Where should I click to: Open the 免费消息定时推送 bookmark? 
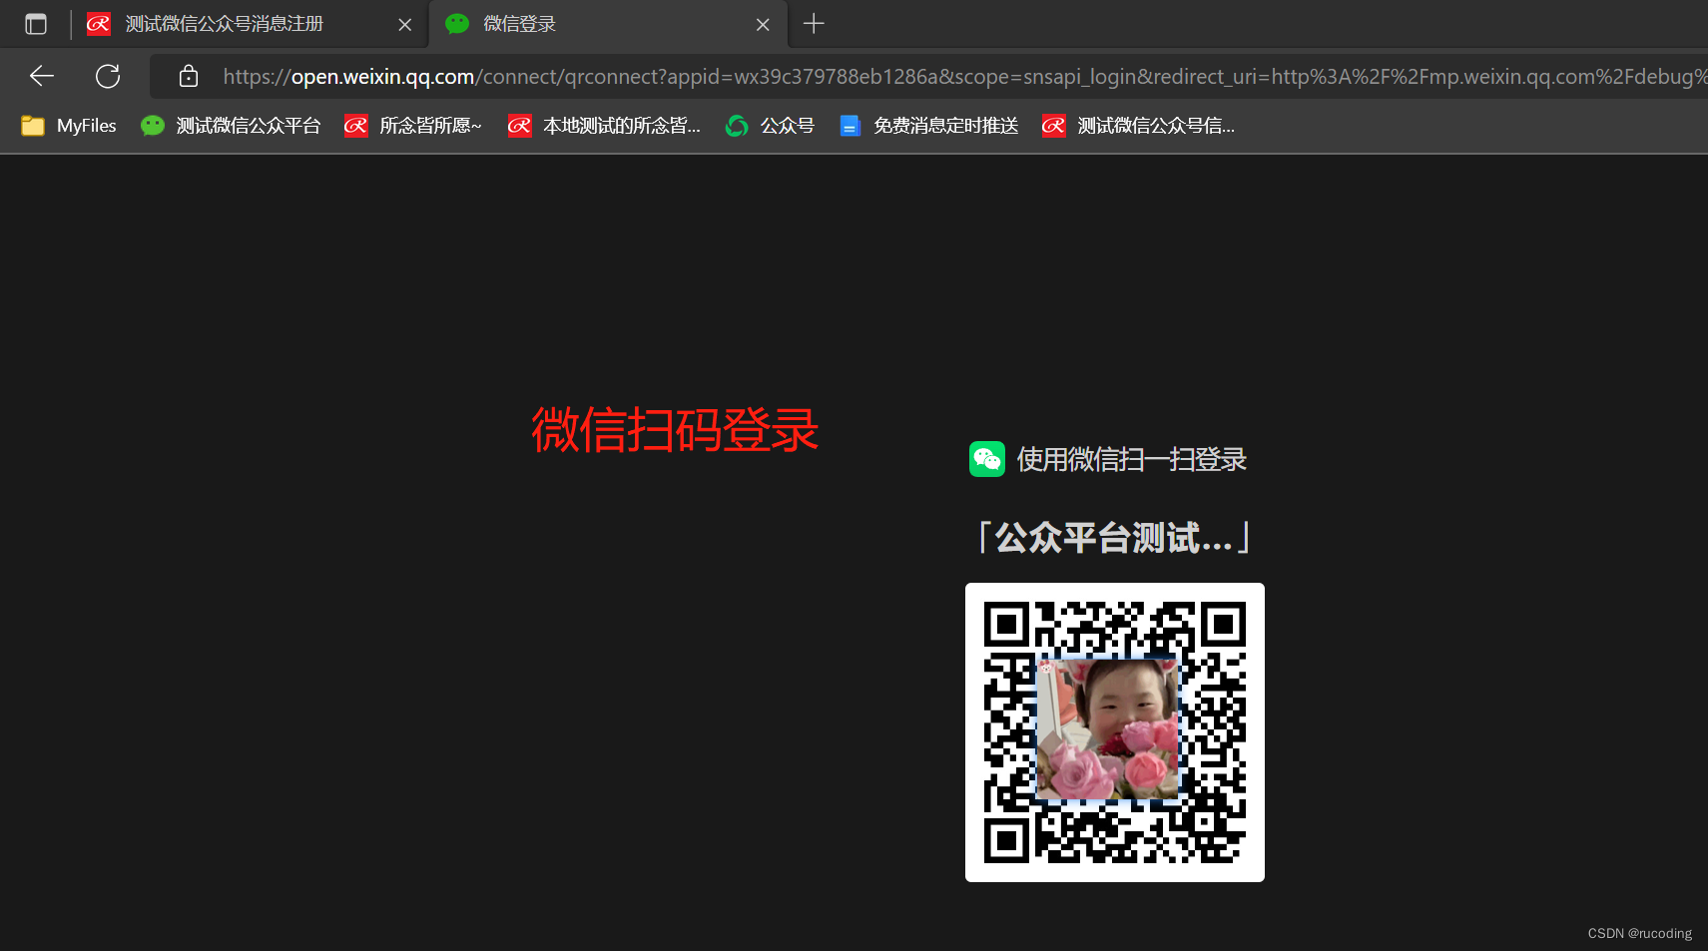click(x=928, y=126)
